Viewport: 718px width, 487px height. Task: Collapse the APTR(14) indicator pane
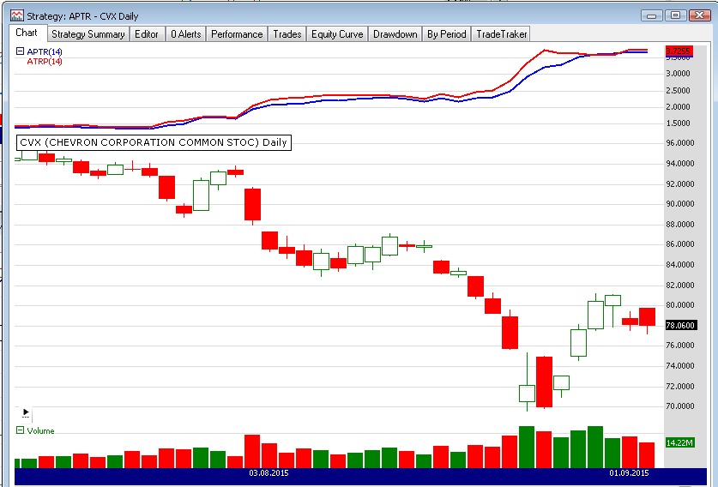[20, 51]
